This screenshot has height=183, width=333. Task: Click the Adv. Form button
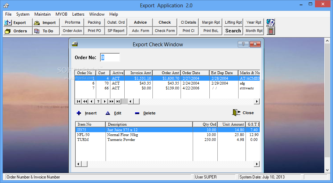point(140,31)
